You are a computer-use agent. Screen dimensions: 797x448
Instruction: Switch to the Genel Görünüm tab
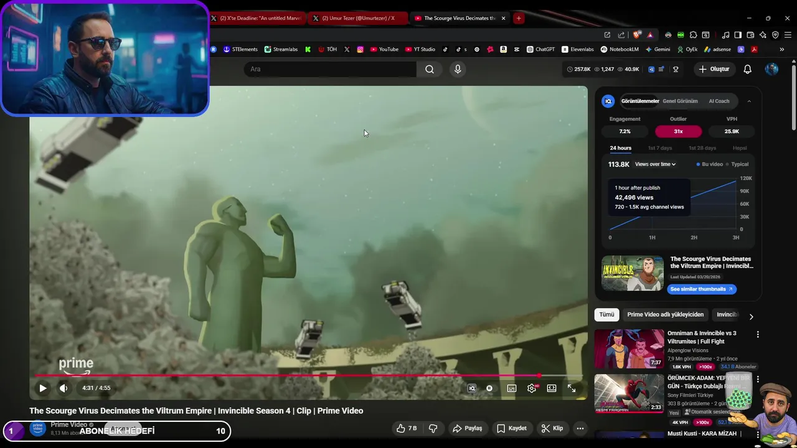(680, 101)
